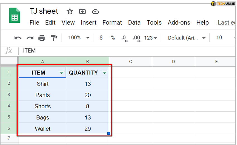The width and height of the screenshot is (237, 145).
Task: Click the Move to folder icon
Action: [x=83, y=11]
